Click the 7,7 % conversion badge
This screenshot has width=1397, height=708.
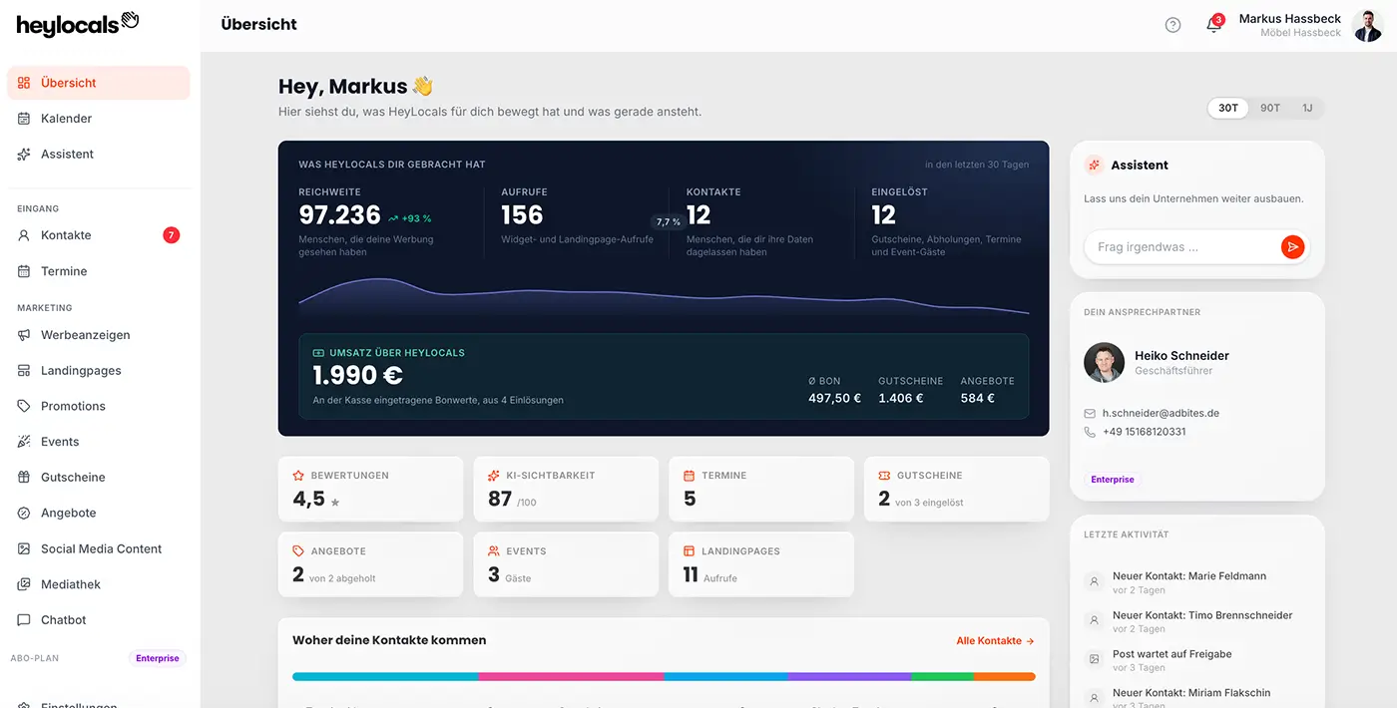click(669, 222)
